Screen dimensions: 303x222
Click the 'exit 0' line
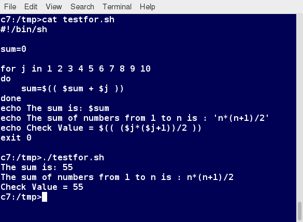pyautogui.click(x=16, y=138)
